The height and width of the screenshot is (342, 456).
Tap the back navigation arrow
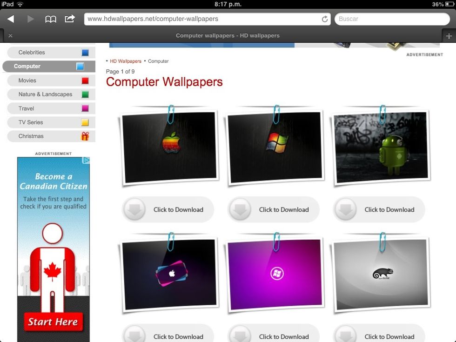10,19
